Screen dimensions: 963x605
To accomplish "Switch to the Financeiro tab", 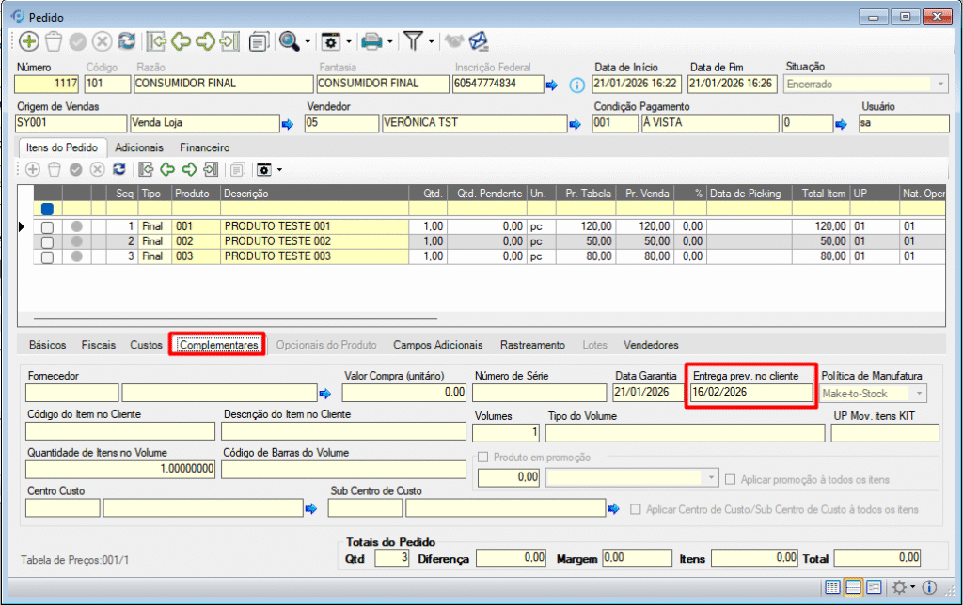I will pos(204,147).
